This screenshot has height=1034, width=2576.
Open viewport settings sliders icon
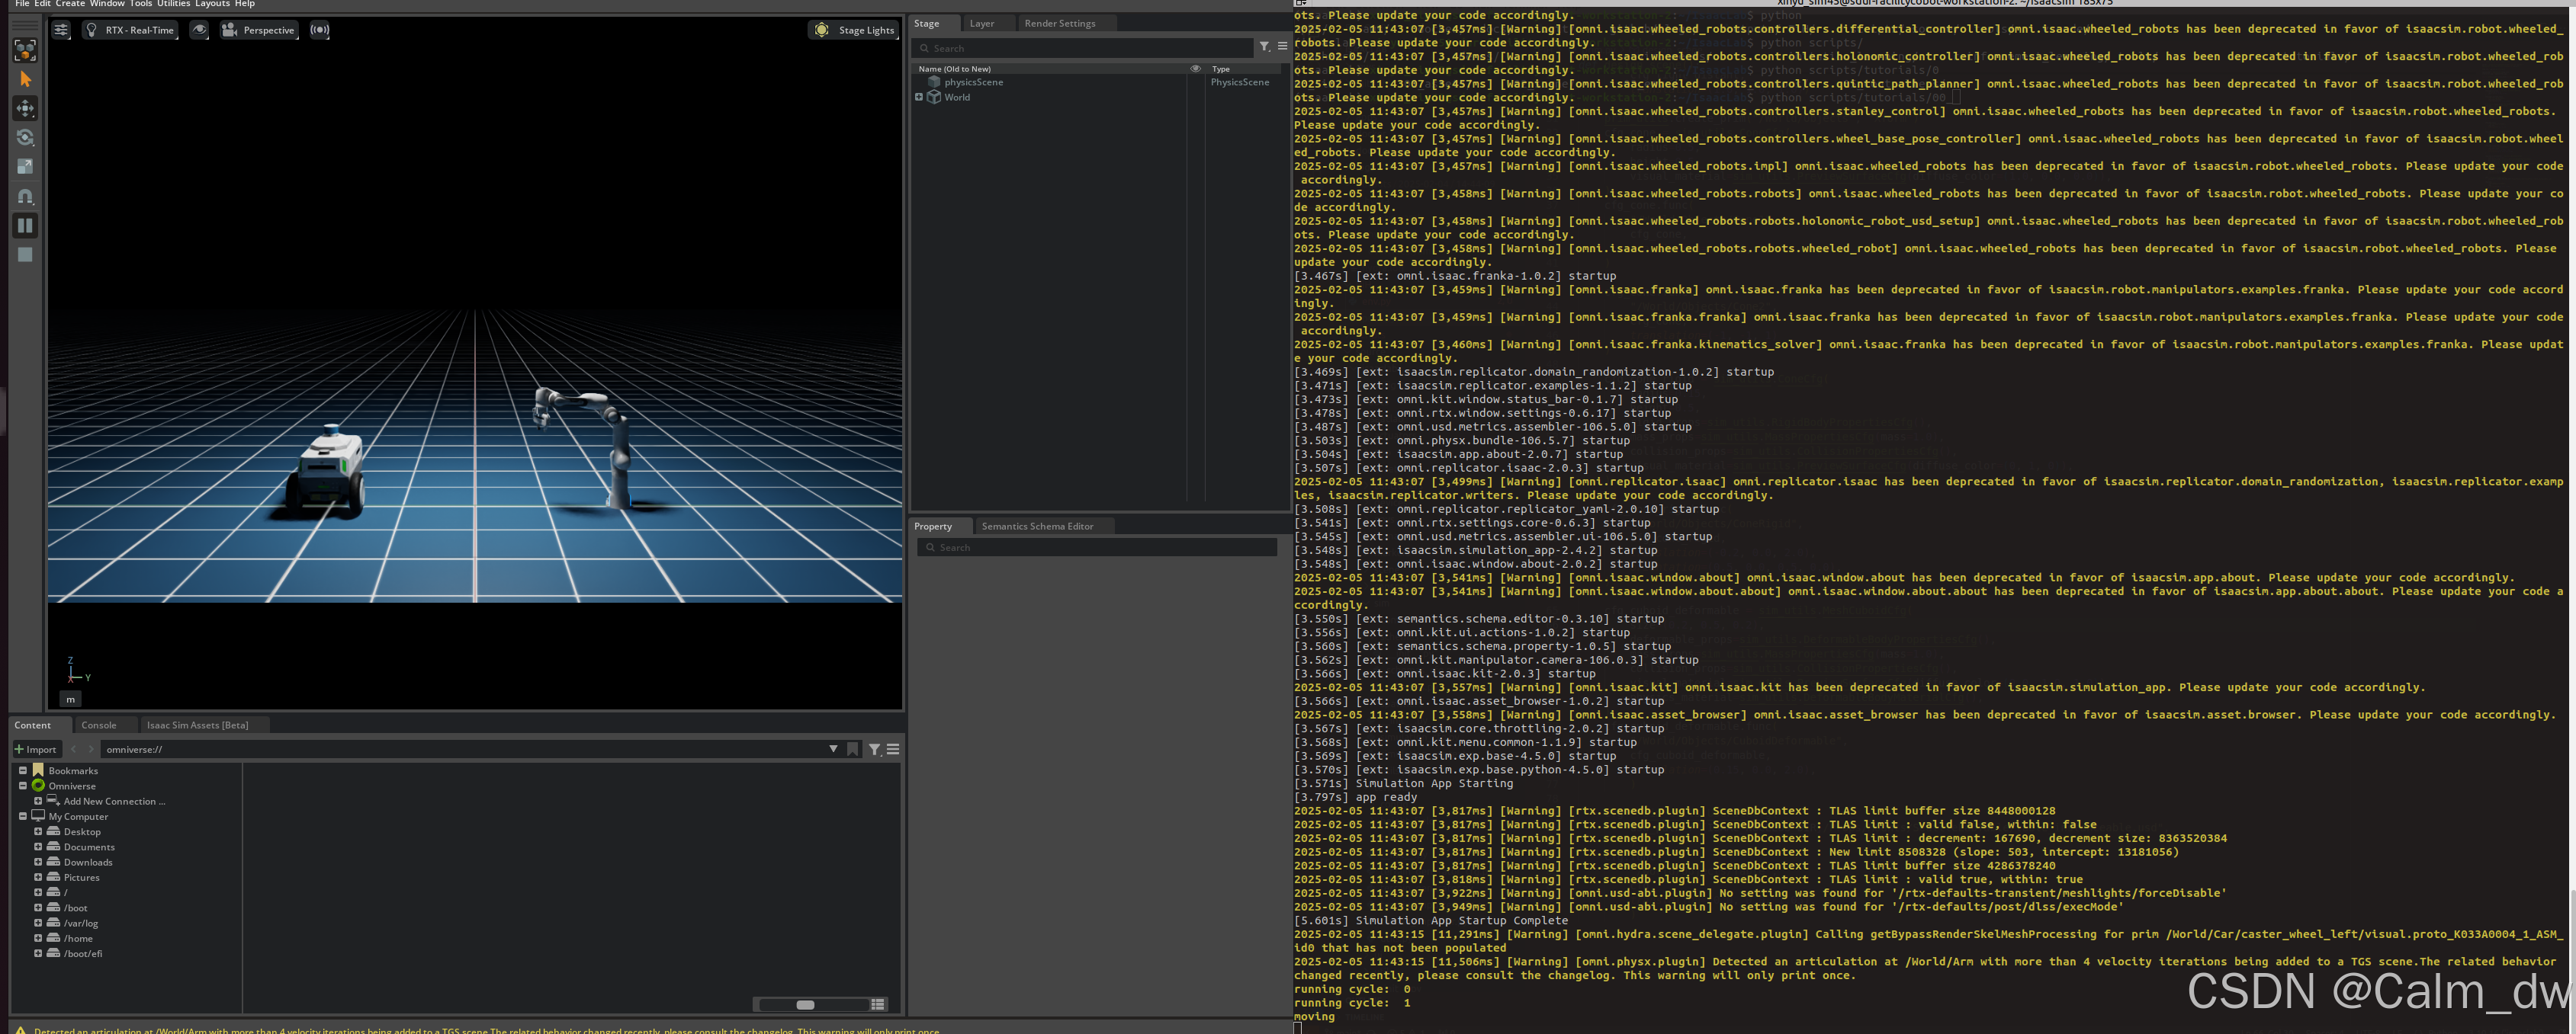(61, 30)
